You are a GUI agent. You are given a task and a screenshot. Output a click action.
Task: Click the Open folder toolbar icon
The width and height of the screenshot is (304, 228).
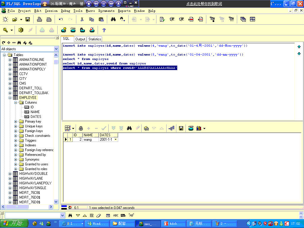(x=15, y=19)
